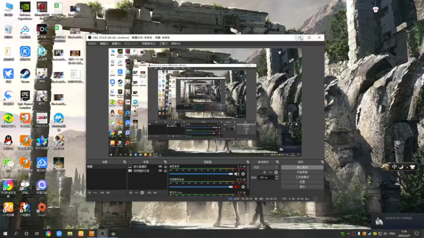The width and height of the screenshot is (424, 238).
Task: Adjust video capture device volume slider
Action: 201,187
